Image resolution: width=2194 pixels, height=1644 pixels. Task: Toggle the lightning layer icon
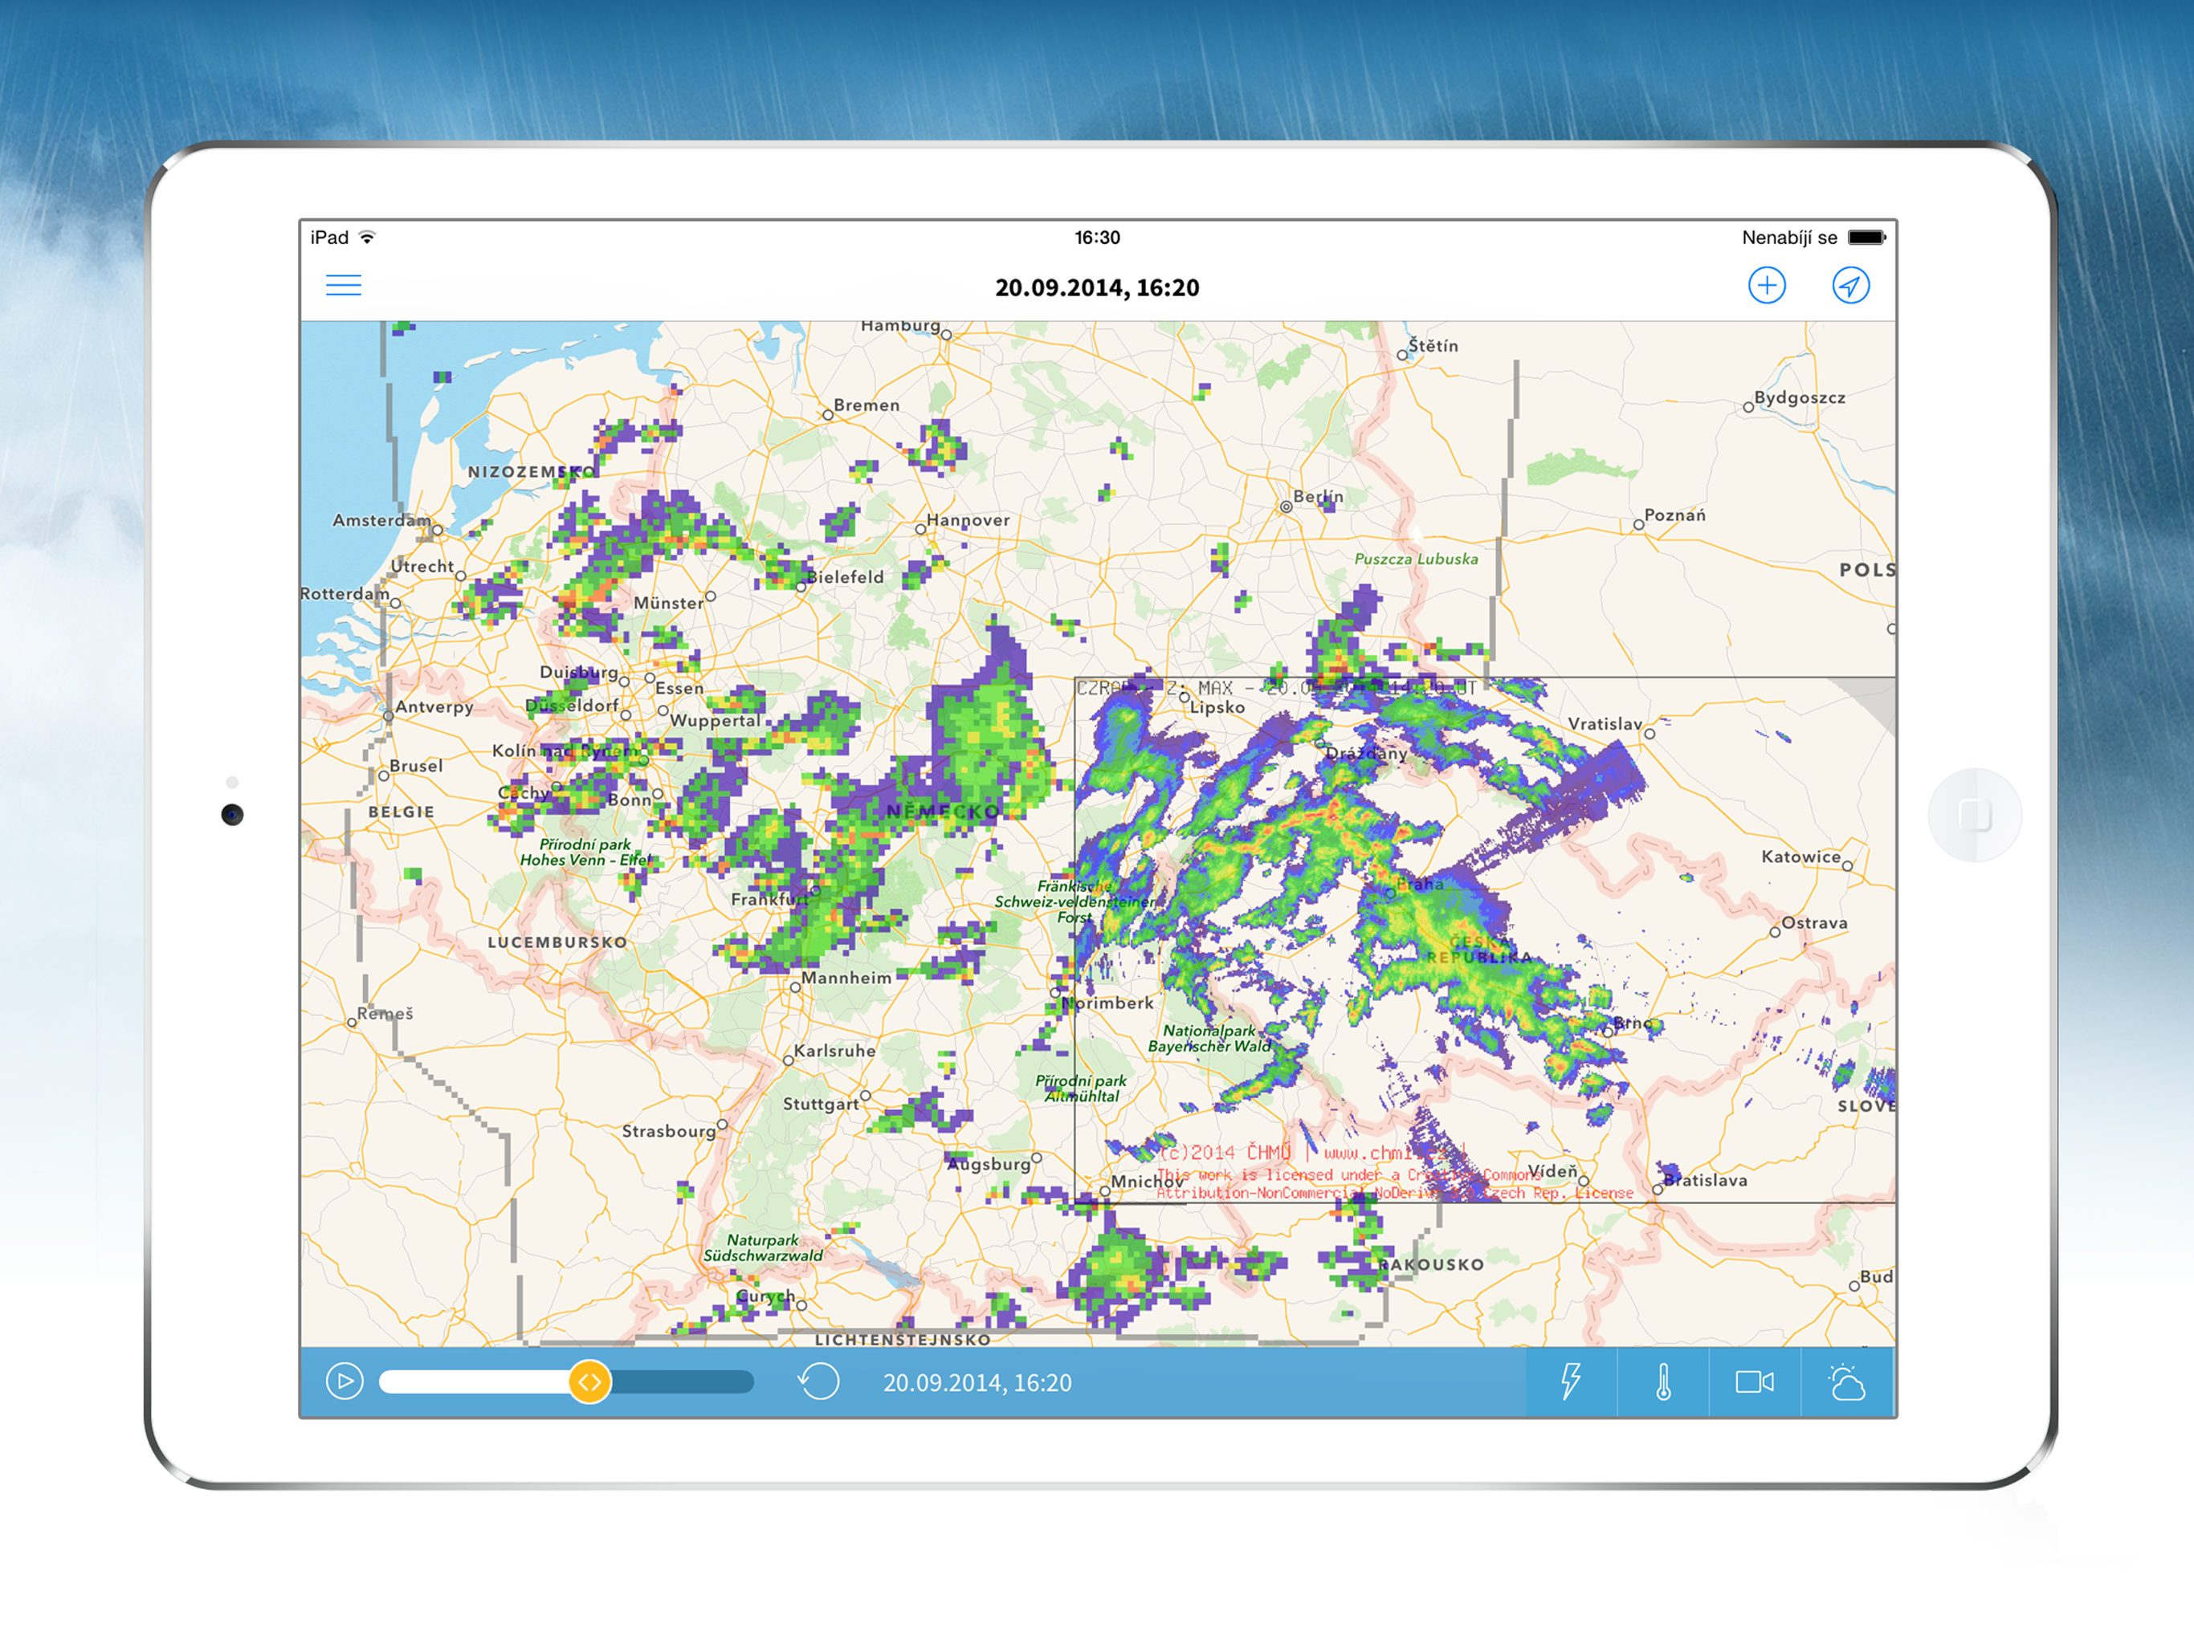(x=1570, y=1382)
